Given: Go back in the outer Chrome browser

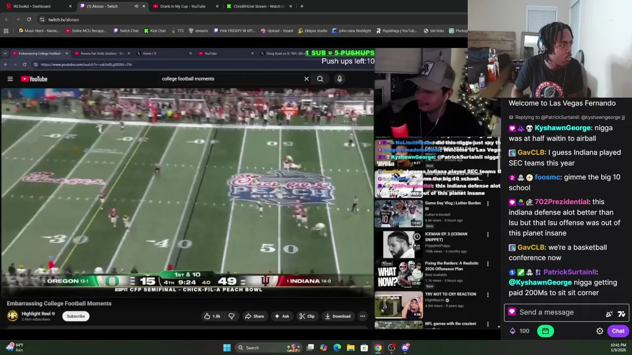Looking at the screenshot, I should click(x=7, y=19).
